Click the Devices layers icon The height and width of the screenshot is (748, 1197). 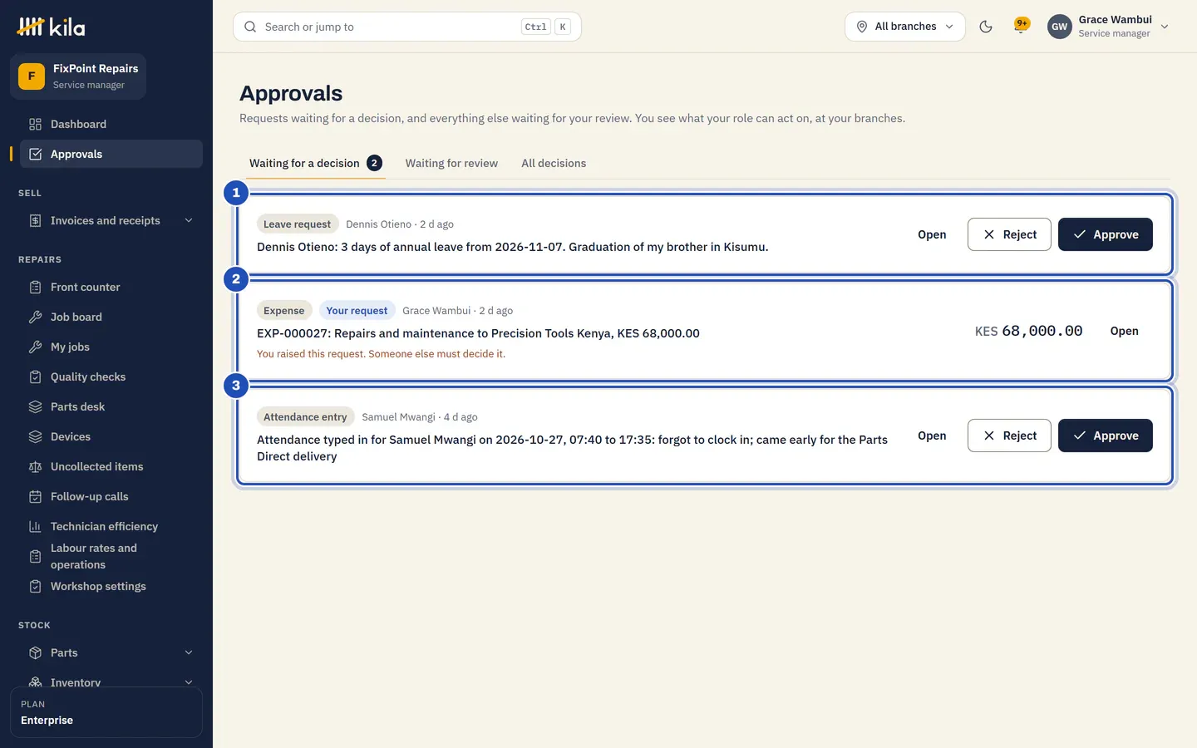[35, 436]
